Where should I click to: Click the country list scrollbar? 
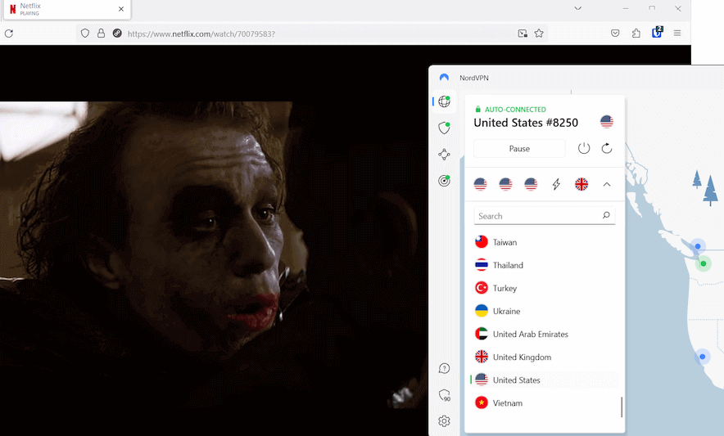[622, 407]
